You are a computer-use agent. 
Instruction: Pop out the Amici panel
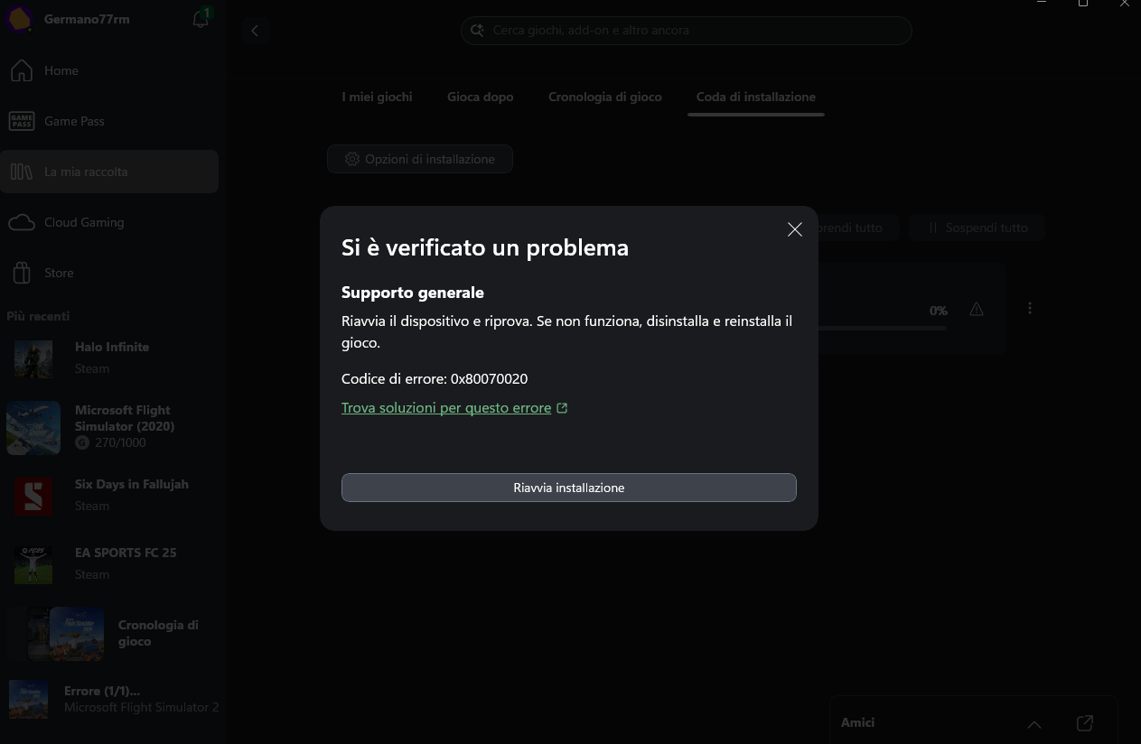1085,723
